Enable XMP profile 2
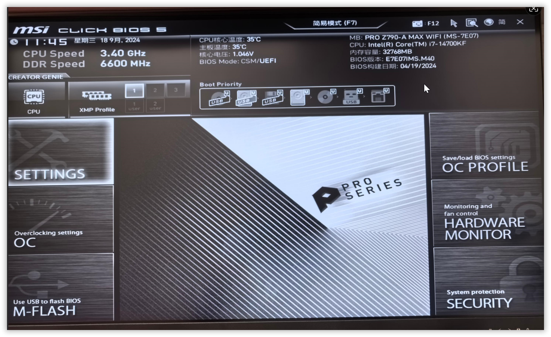551x337 pixels. click(155, 90)
